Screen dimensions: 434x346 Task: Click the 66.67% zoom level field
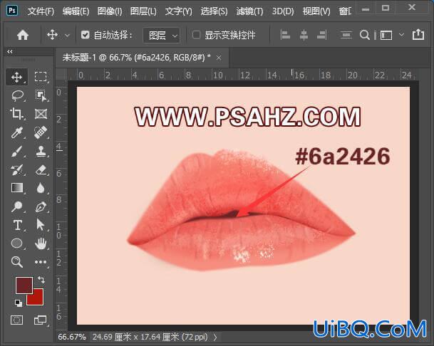72,337
